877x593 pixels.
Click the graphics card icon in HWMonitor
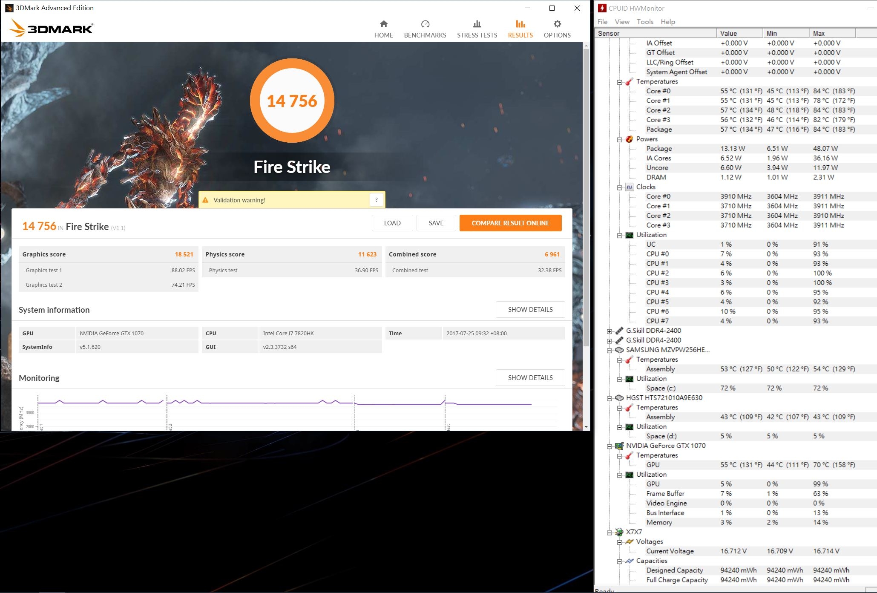pyautogui.click(x=619, y=446)
